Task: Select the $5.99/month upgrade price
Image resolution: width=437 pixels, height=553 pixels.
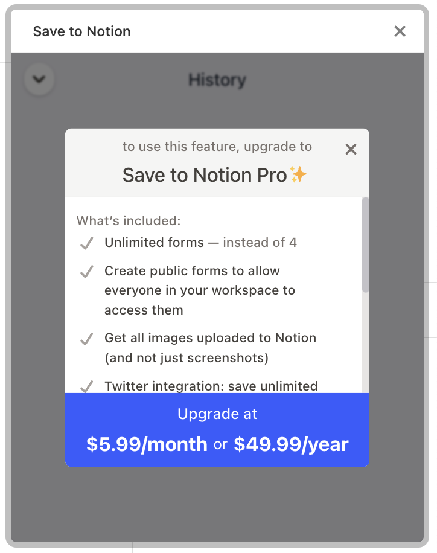Action: [147, 444]
